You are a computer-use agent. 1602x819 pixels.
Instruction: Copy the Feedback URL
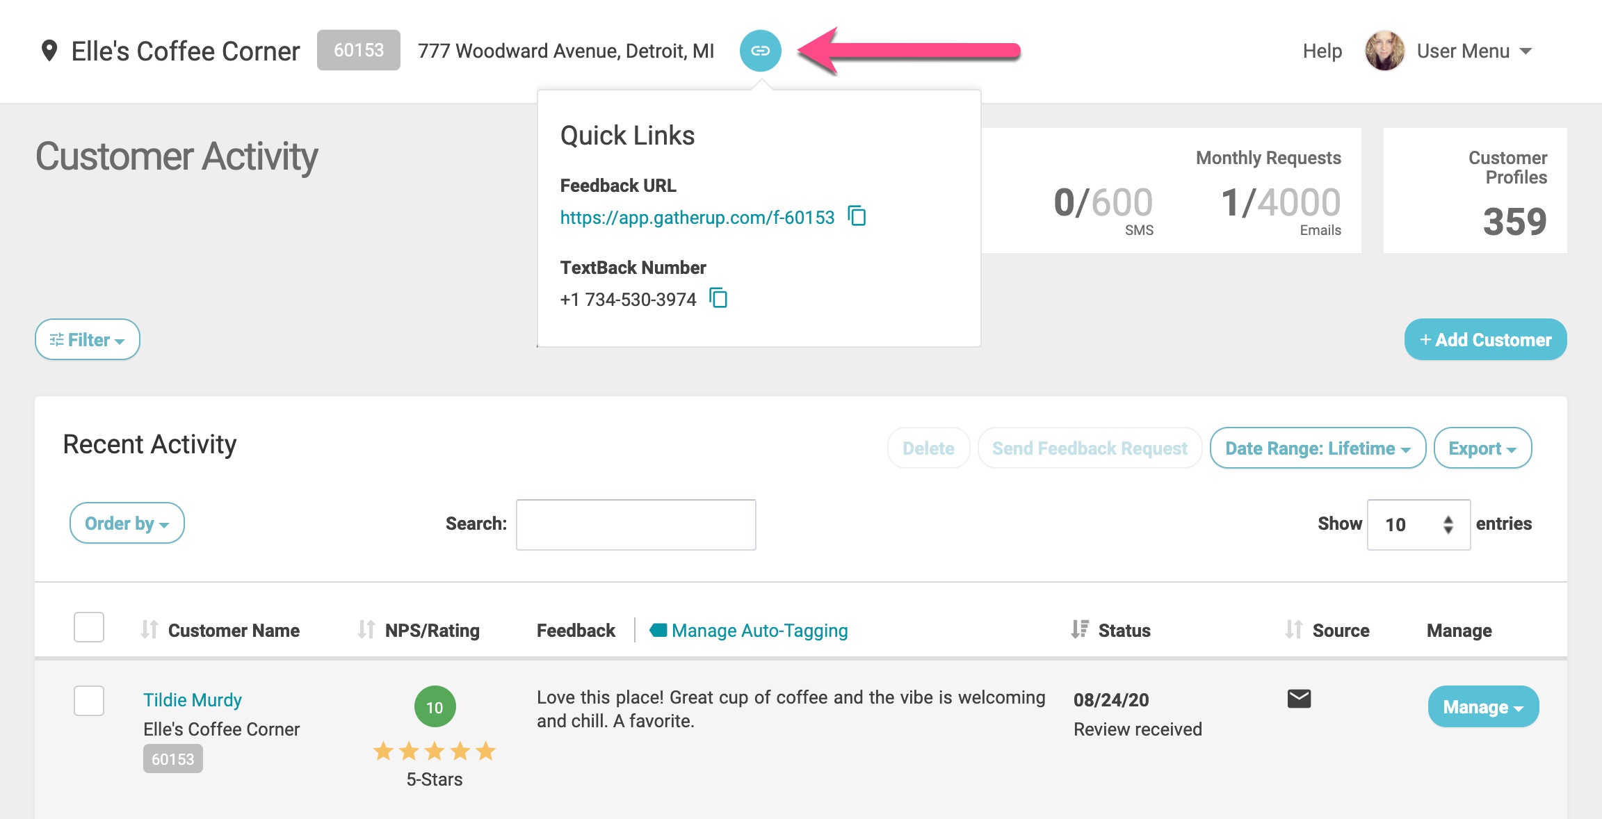[x=857, y=217]
